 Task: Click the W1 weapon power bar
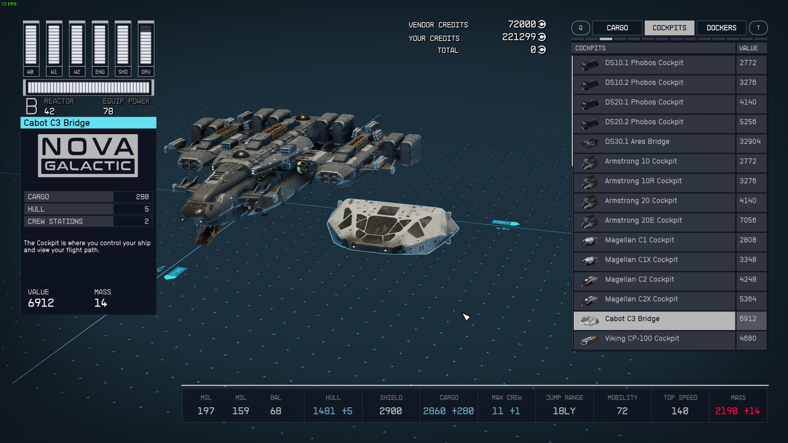click(x=54, y=48)
